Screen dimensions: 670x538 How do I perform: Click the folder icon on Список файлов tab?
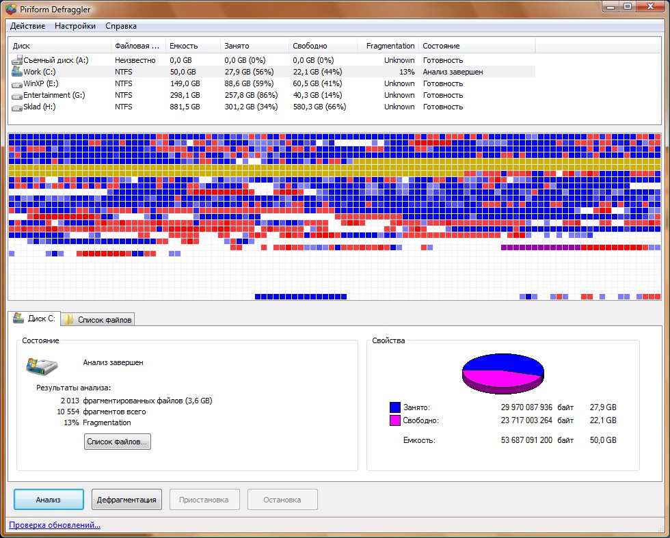(x=68, y=319)
